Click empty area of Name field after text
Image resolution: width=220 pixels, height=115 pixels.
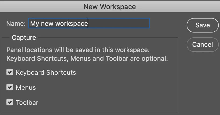(119, 23)
